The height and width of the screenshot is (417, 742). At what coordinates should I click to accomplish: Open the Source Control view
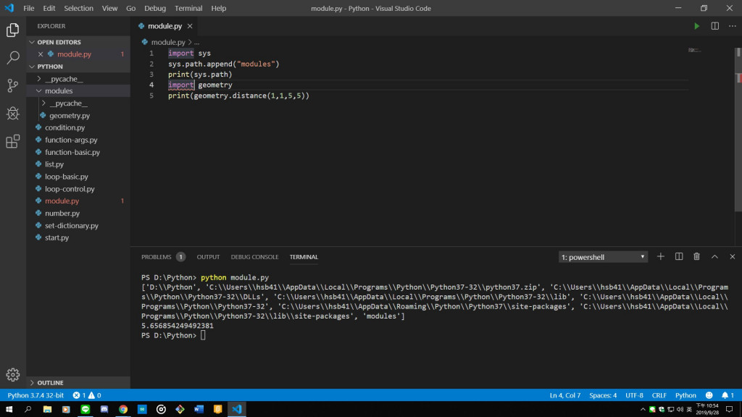(13, 85)
